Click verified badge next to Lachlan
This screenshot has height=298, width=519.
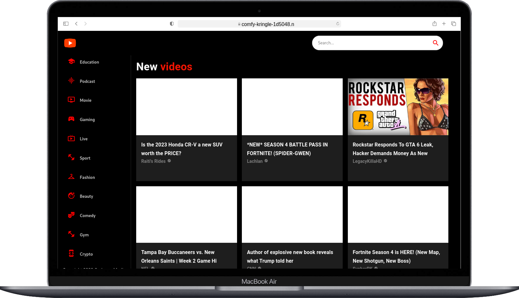266,161
